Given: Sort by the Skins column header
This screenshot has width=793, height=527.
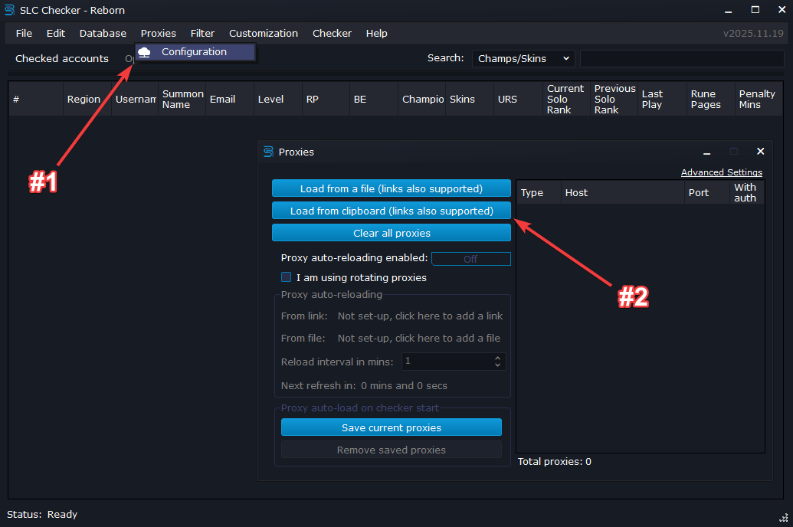Looking at the screenshot, I should (470, 99).
